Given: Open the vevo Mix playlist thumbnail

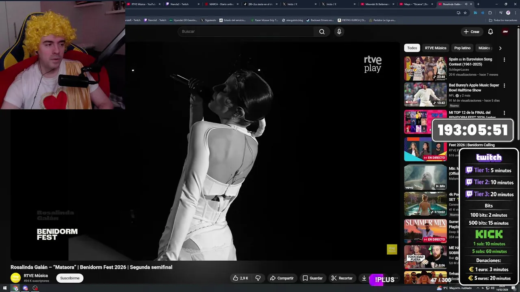Looking at the screenshot, I should click(425, 177).
